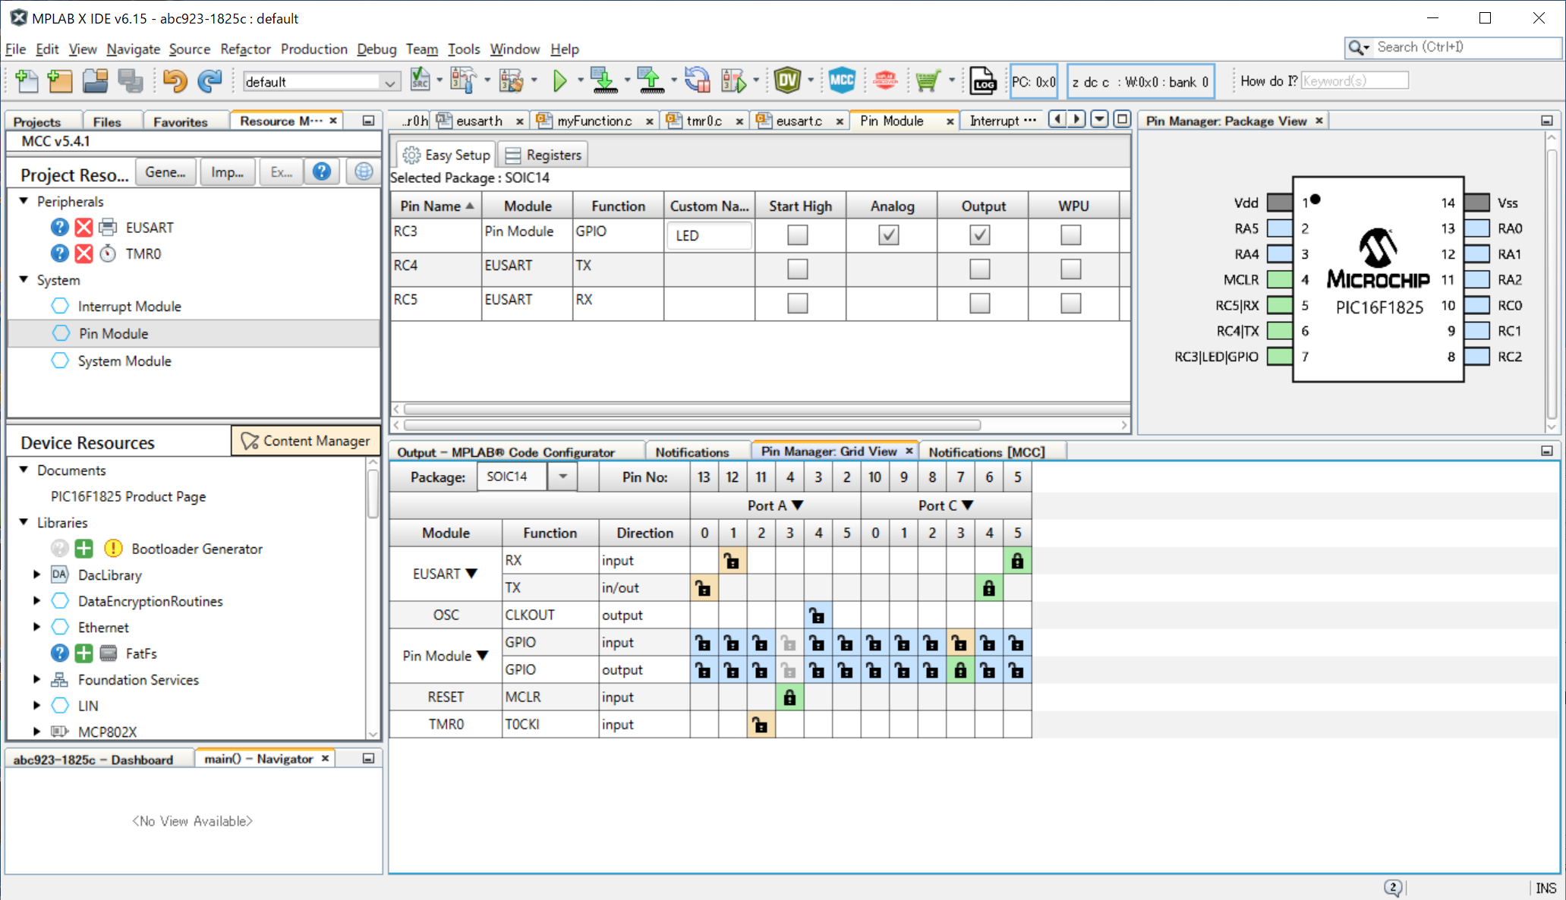Viewport: 1566px width, 900px height.
Task: Switch to the Notifications [MCC] tab
Action: [986, 452]
